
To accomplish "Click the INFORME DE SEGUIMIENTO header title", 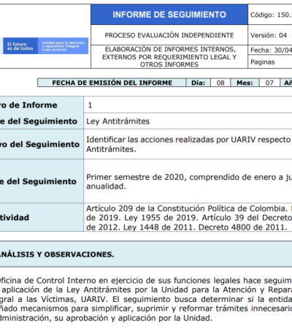I will pyautogui.click(x=169, y=15).
